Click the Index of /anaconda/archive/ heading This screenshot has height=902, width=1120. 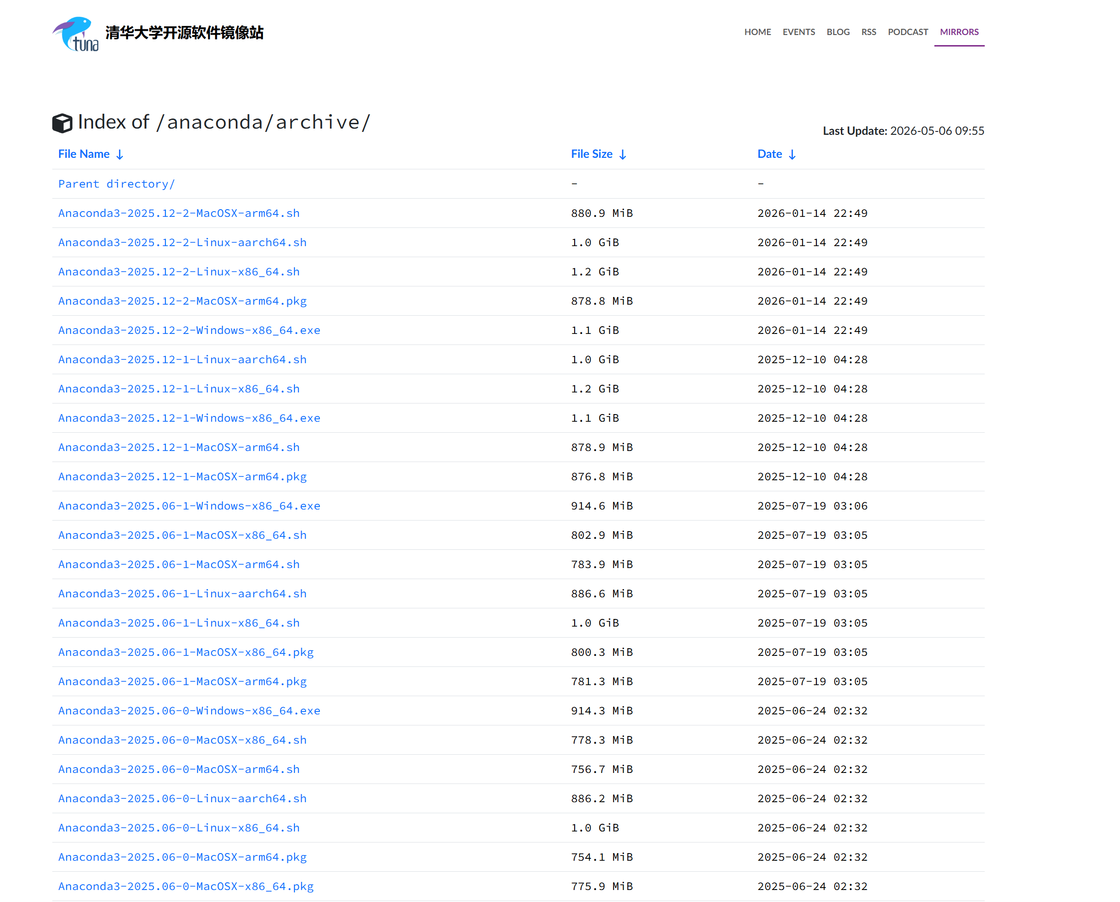point(224,123)
